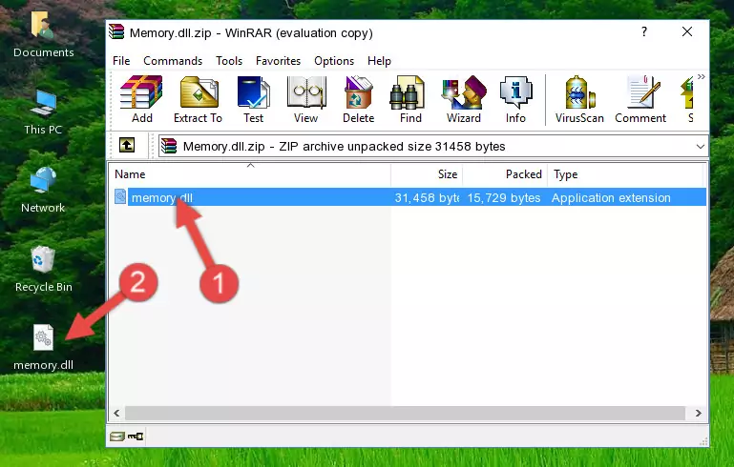Click the left arrow of the horizontal scrollbar
The width and height of the screenshot is (734, 467).
click(116, 413)
